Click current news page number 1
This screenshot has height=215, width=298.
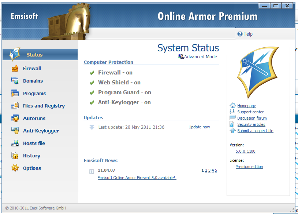point(202,171)
